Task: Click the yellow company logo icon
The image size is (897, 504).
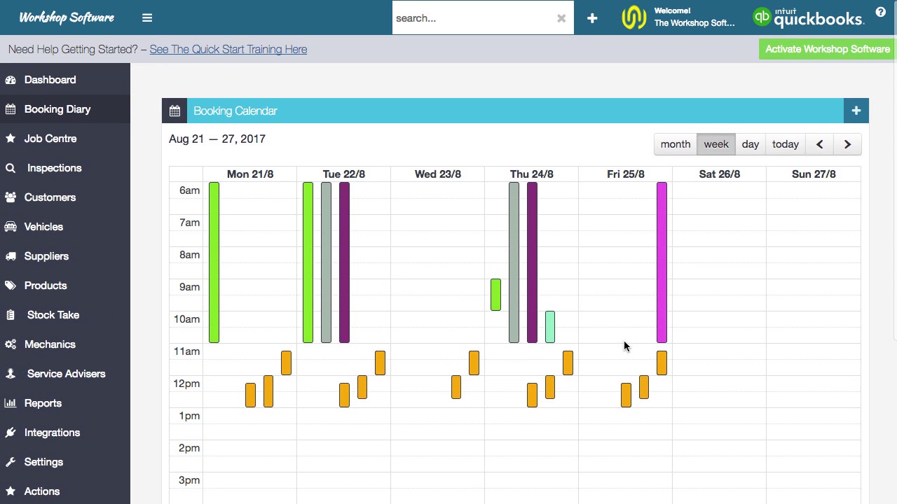Action: click(x=634, y=17)
